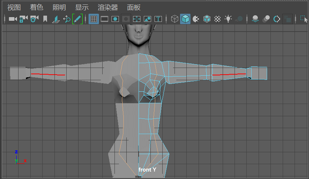Open the 照明 menu
Screen dimensions: 309x179
[x=59, y=7]
